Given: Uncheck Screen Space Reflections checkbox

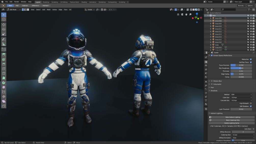Looking at the screenshot, I should [212, 55].
